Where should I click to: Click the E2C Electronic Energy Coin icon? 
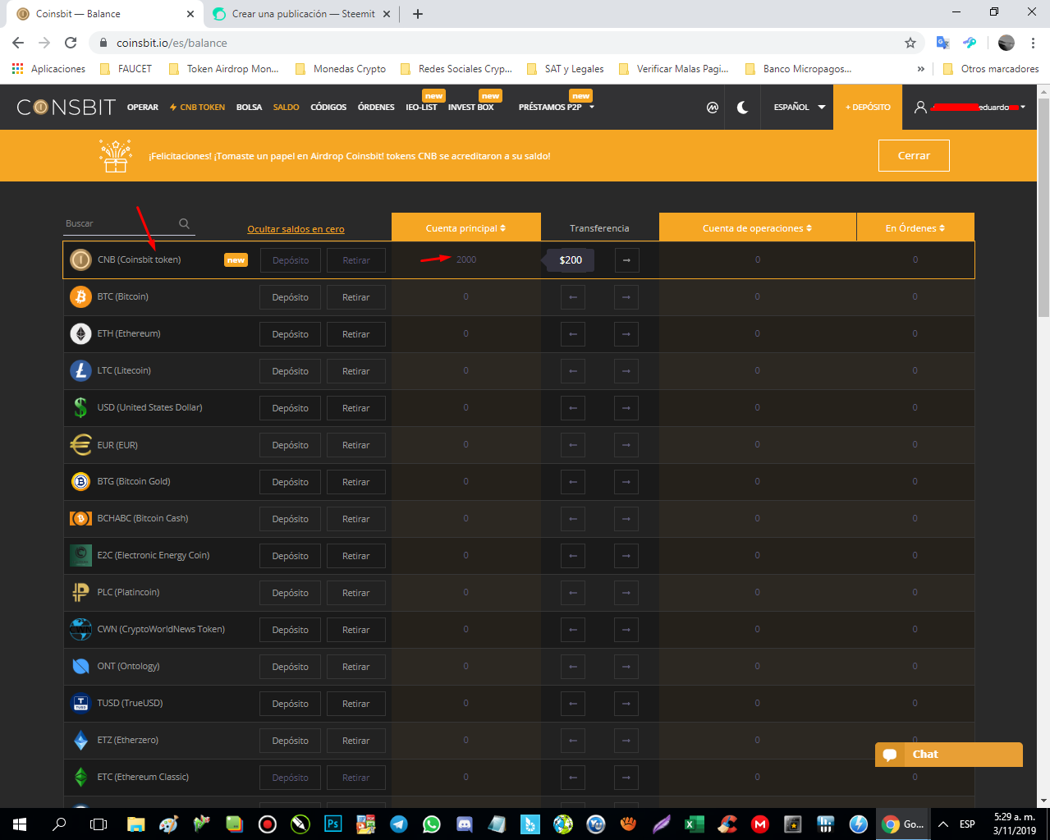coord(80,555)
